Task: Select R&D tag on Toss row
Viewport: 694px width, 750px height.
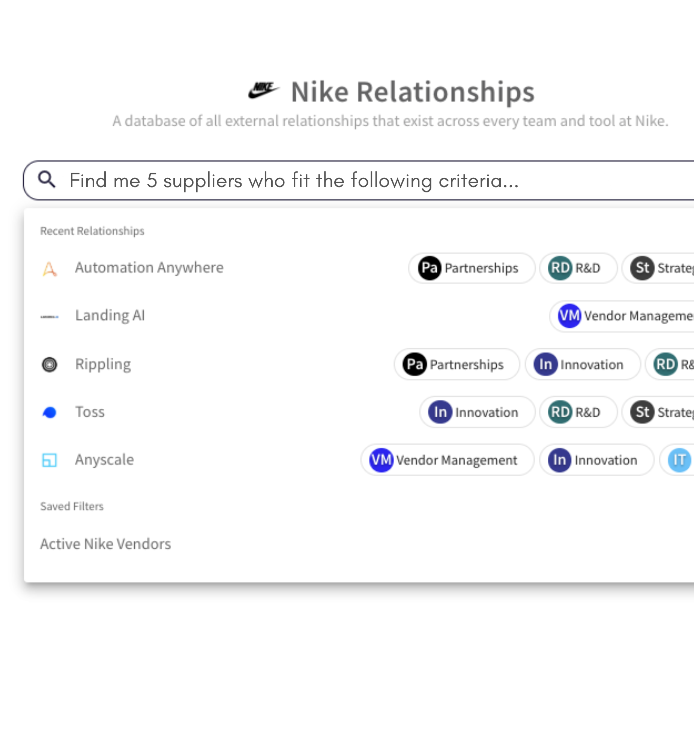Action: [578, 412]
